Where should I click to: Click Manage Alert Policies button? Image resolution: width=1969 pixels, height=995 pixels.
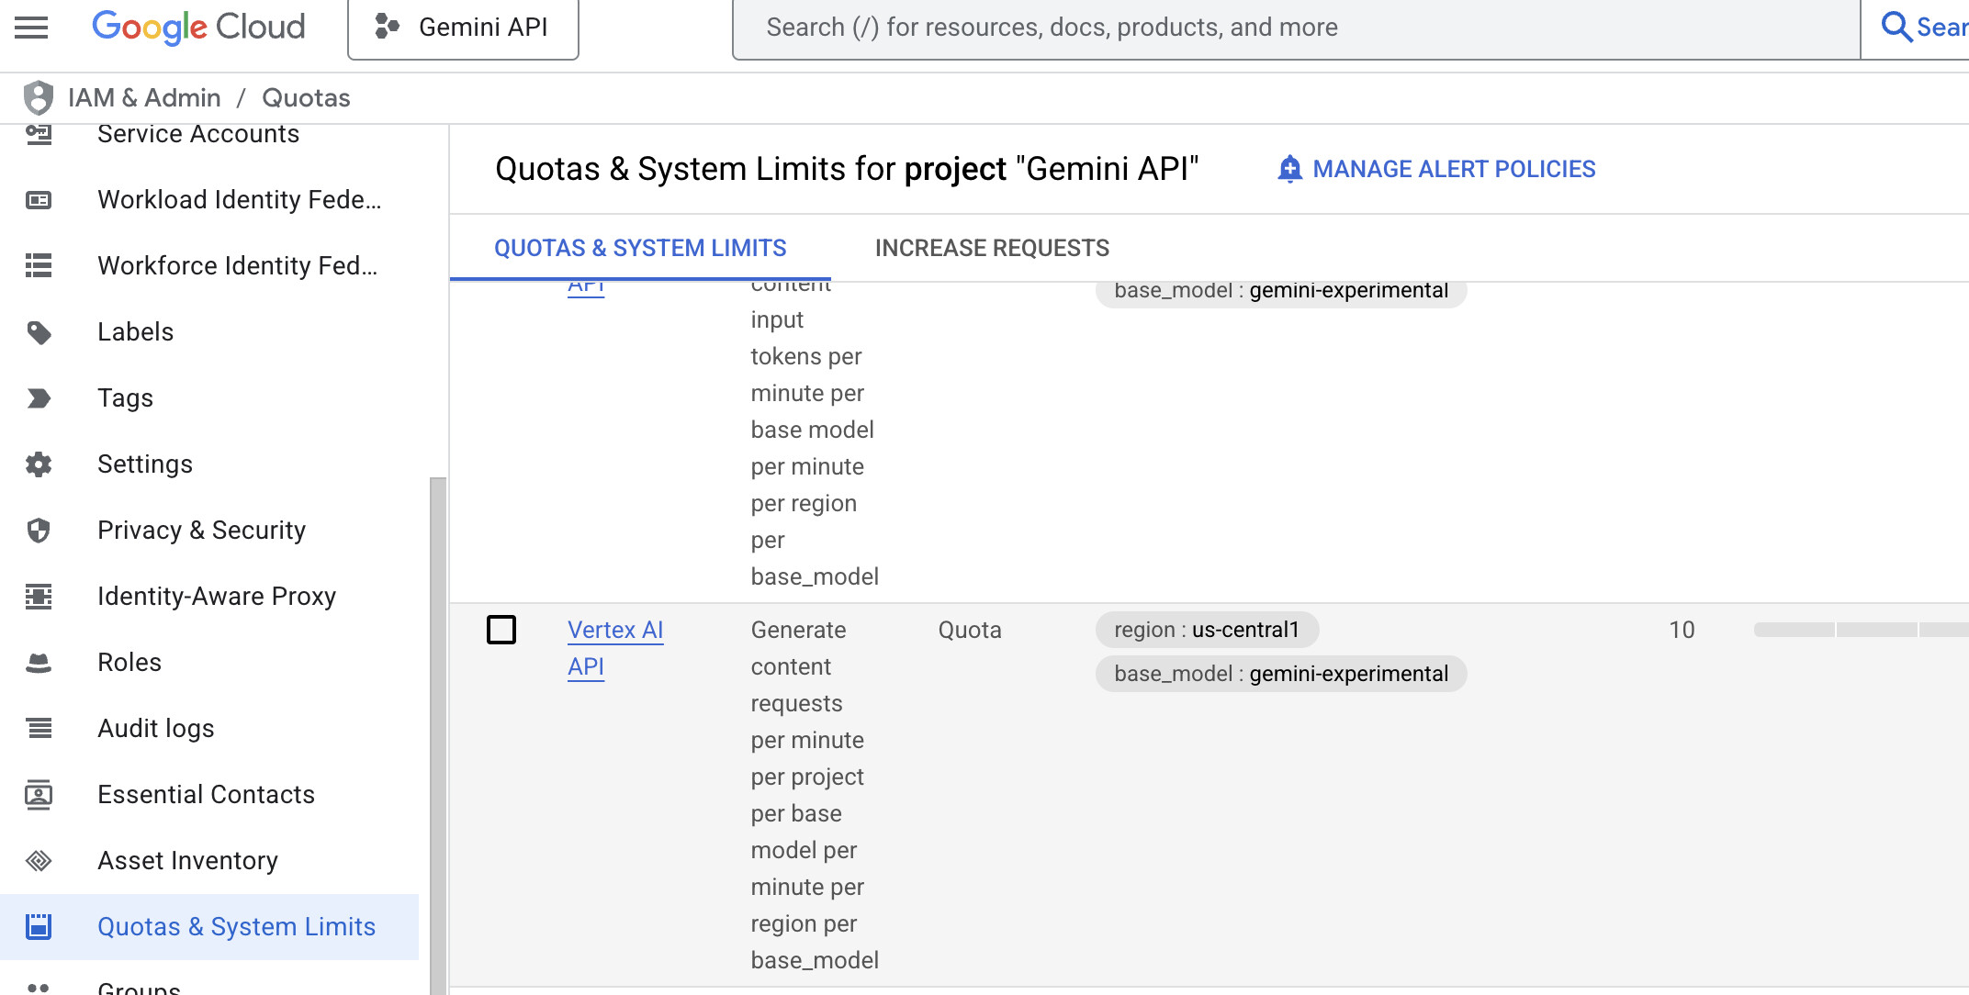click(1436, 169)
